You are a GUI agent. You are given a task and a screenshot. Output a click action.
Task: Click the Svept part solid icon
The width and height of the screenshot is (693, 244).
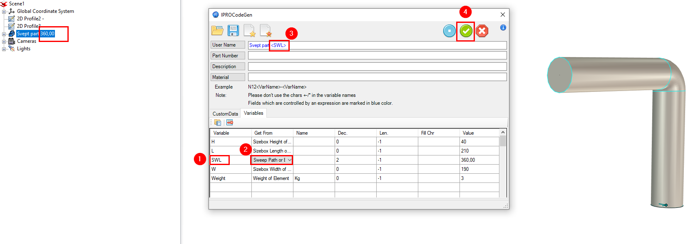pos(12,34)
